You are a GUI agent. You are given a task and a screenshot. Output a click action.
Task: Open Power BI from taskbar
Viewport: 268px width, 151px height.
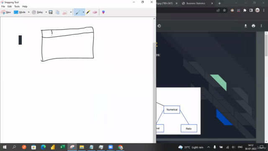pos(53,147)
